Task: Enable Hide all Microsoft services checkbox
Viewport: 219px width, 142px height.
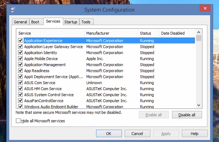Action: coord(18,121)
